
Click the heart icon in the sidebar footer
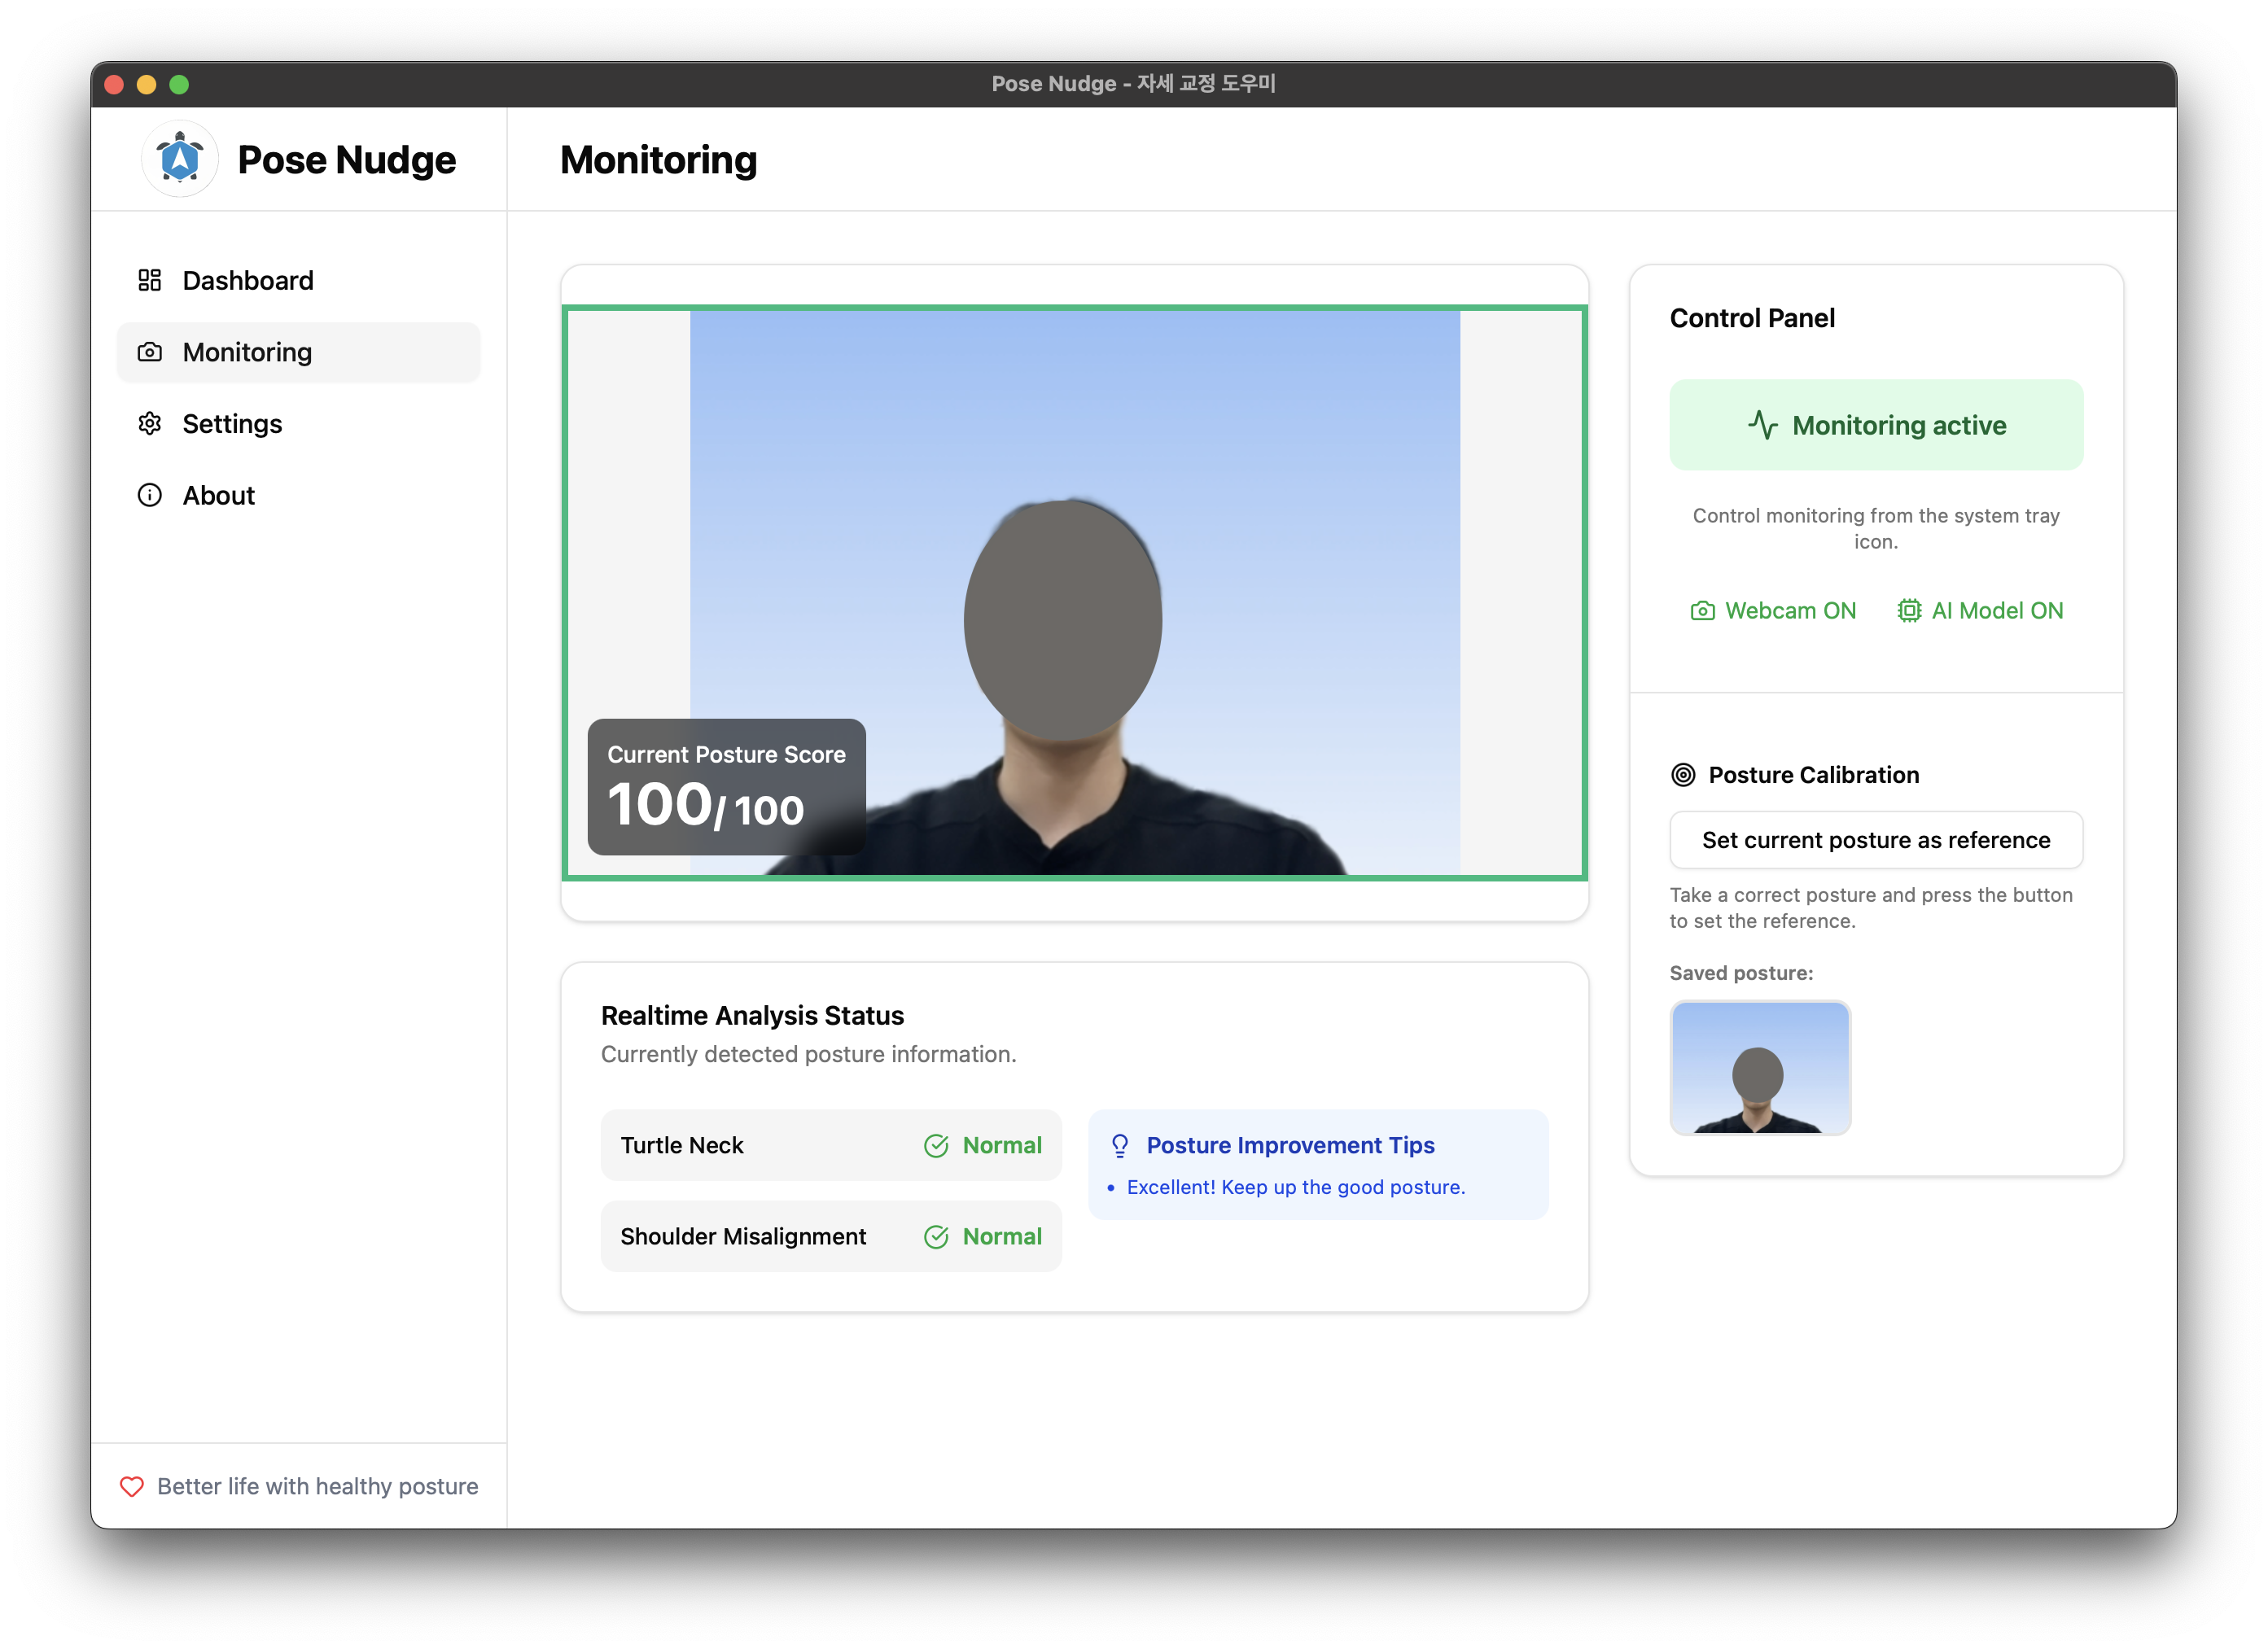(132, 1486)
